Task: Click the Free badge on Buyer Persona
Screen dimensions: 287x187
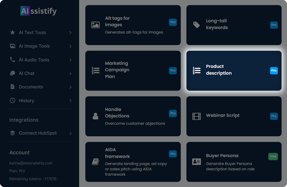Action: coord(273,156)
